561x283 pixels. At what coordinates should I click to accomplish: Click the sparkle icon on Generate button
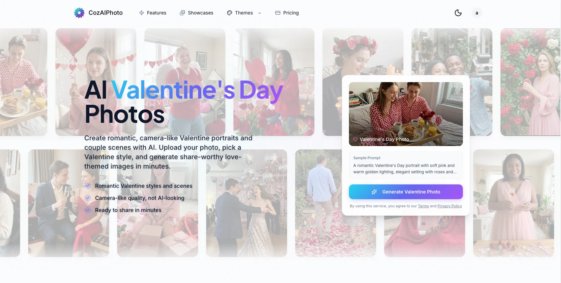click(374, 192)
